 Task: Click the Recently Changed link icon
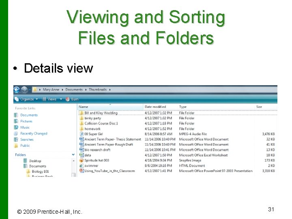[x=16, y=133]
